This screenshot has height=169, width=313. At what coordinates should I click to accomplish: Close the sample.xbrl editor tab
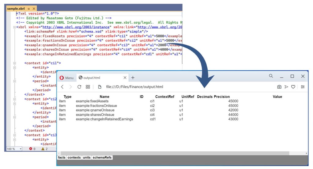coord(34,9)
